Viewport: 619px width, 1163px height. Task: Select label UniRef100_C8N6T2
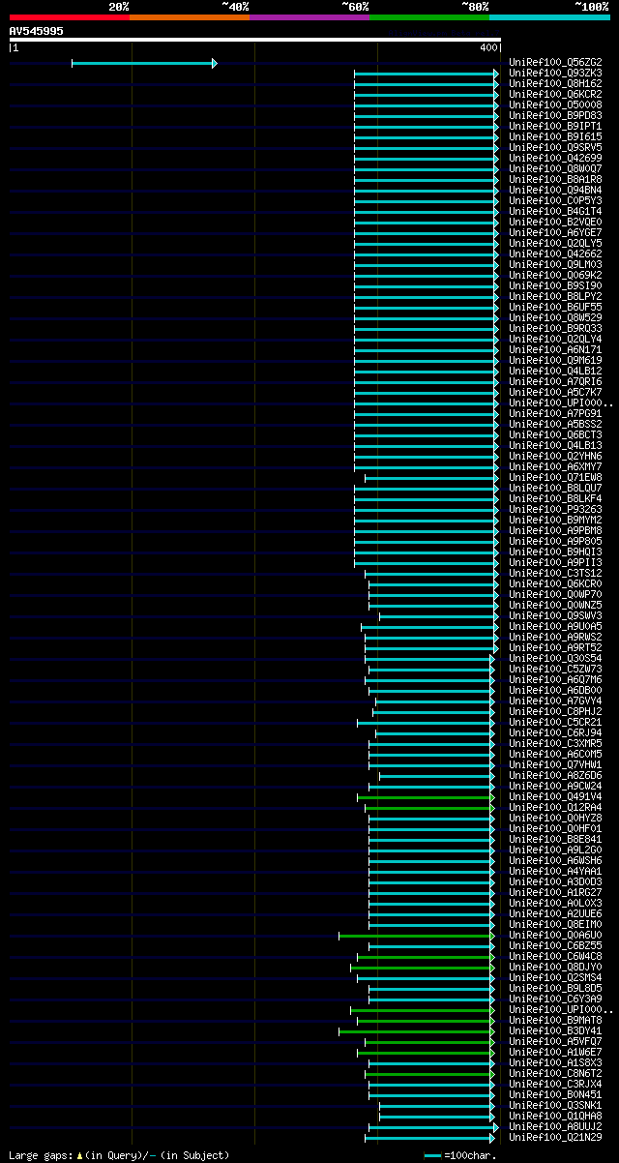coord(555,1074)
